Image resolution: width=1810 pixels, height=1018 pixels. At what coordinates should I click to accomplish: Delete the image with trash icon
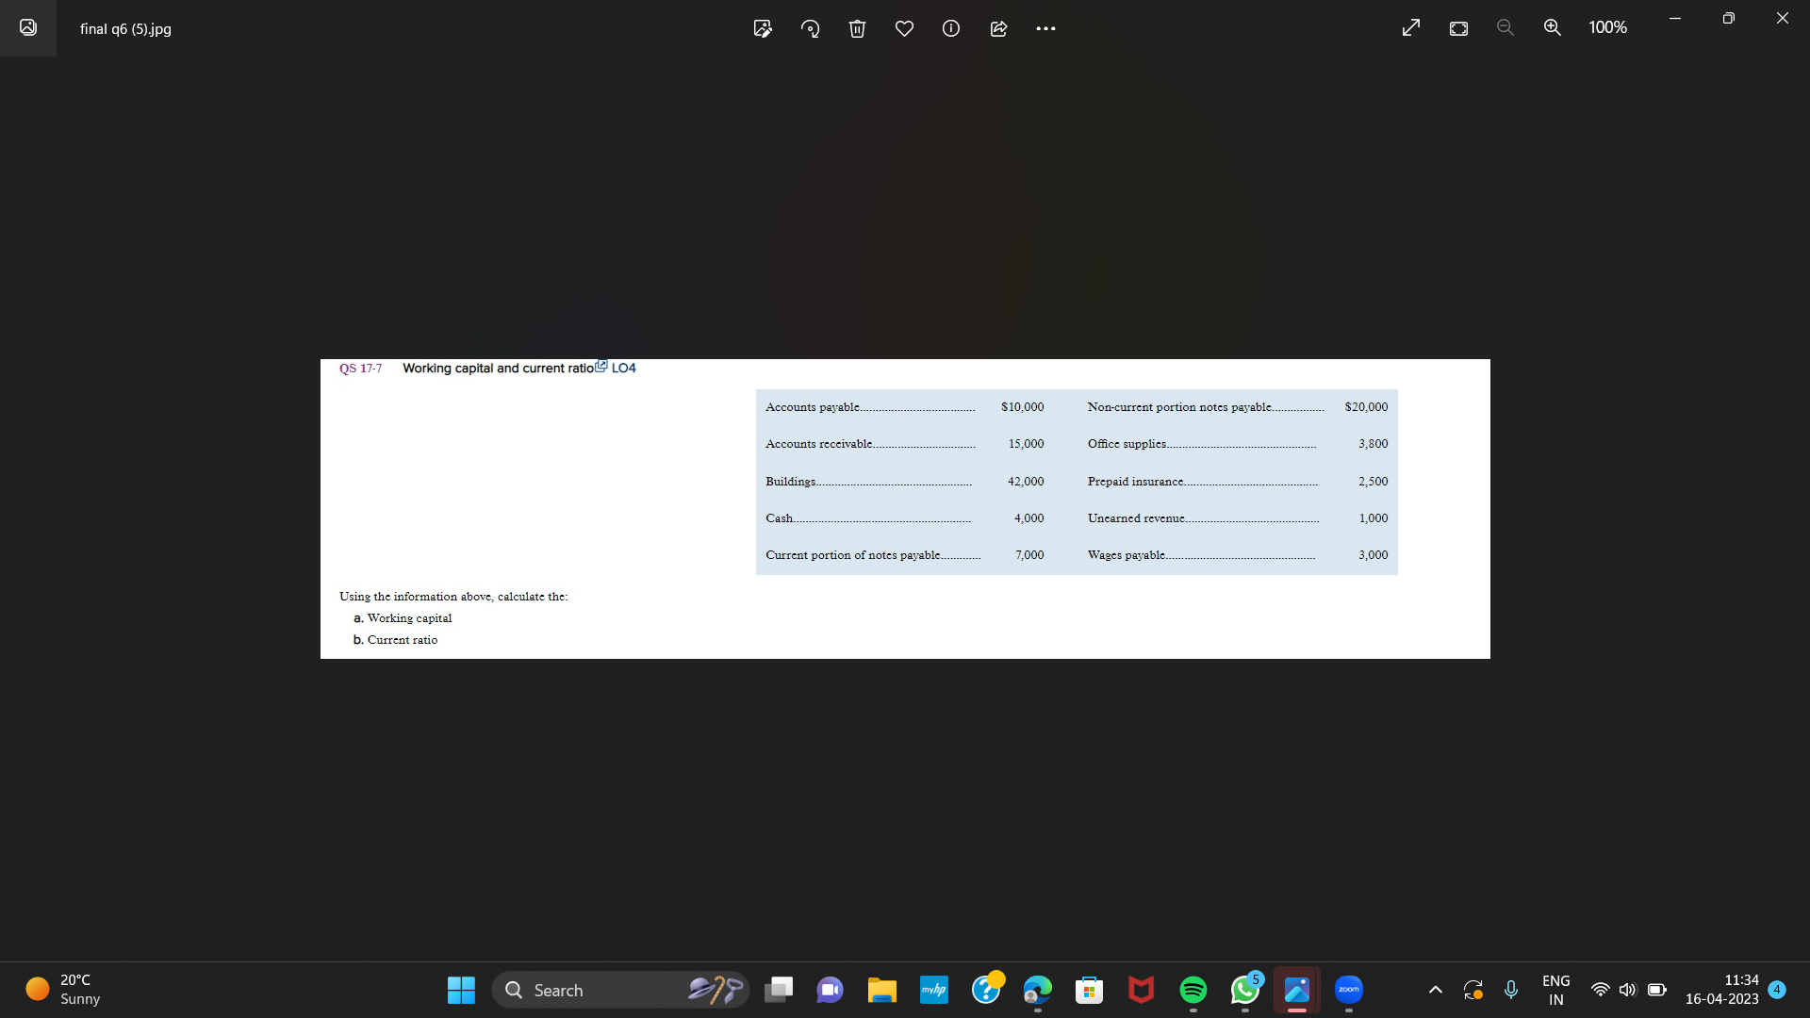857,28
